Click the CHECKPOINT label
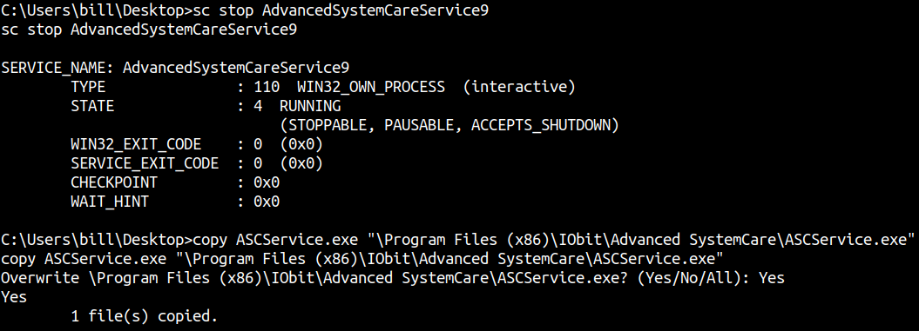This screenshot has width=919, height=331. pyautogui.click(x=114, y=182)
